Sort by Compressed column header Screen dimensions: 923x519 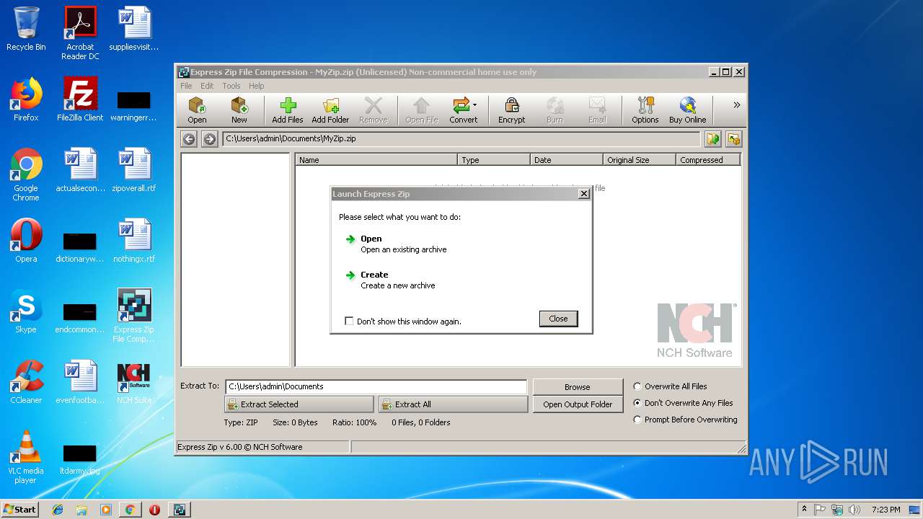click(708, 160)
